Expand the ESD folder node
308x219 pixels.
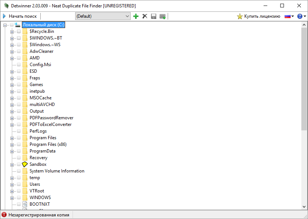tap(12, 72)
